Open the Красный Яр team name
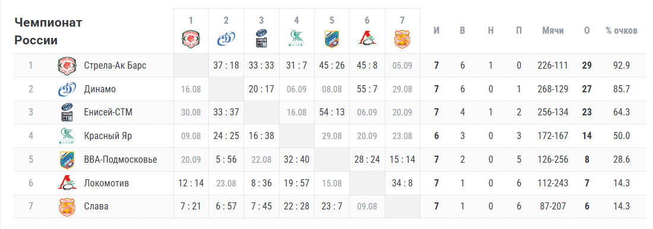This screenshot has width=653, height=229. click(108, 136)
